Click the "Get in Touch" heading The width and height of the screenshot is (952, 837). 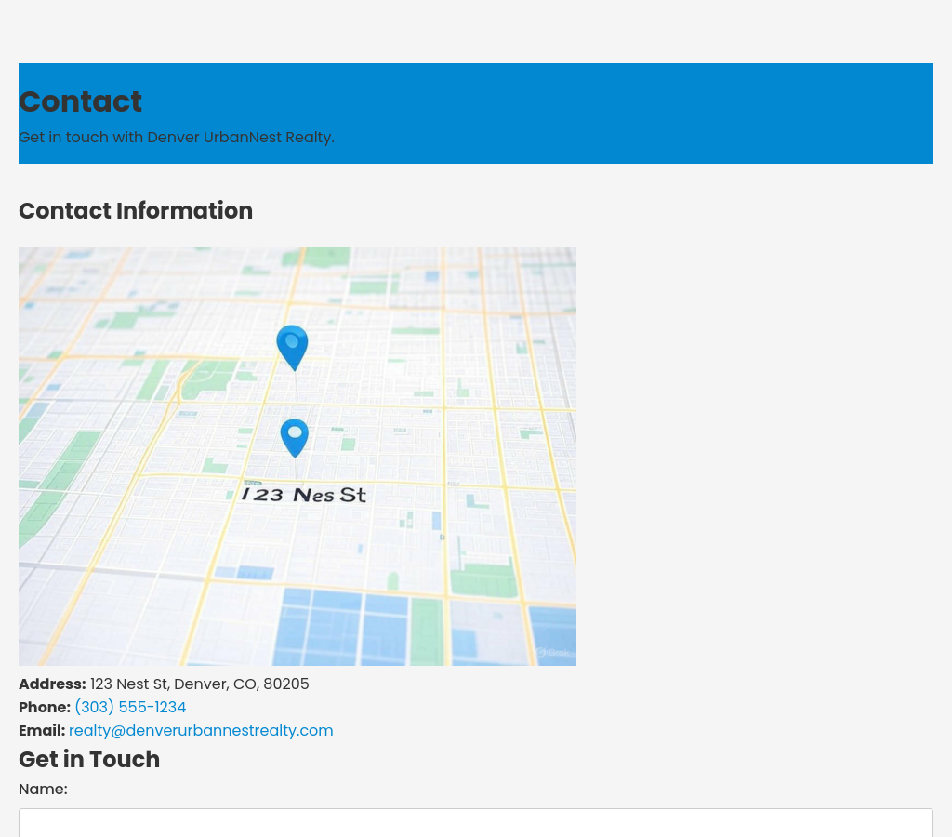89,760
